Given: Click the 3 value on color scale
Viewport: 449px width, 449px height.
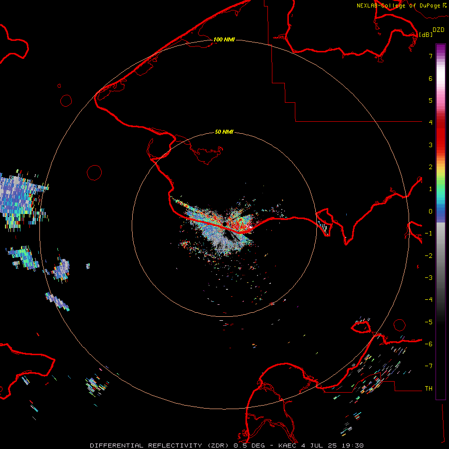Looking at the screenshot, I should (431, 145).
